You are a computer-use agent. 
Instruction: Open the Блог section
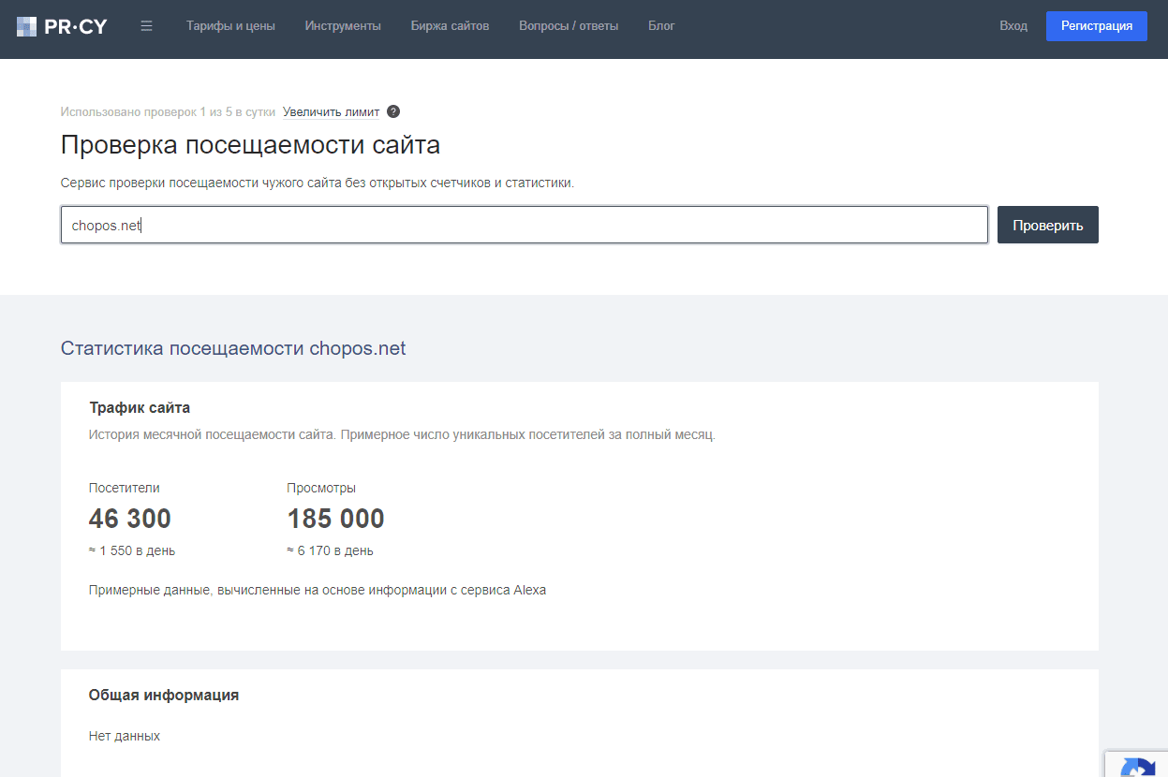[x=661, y=25]
